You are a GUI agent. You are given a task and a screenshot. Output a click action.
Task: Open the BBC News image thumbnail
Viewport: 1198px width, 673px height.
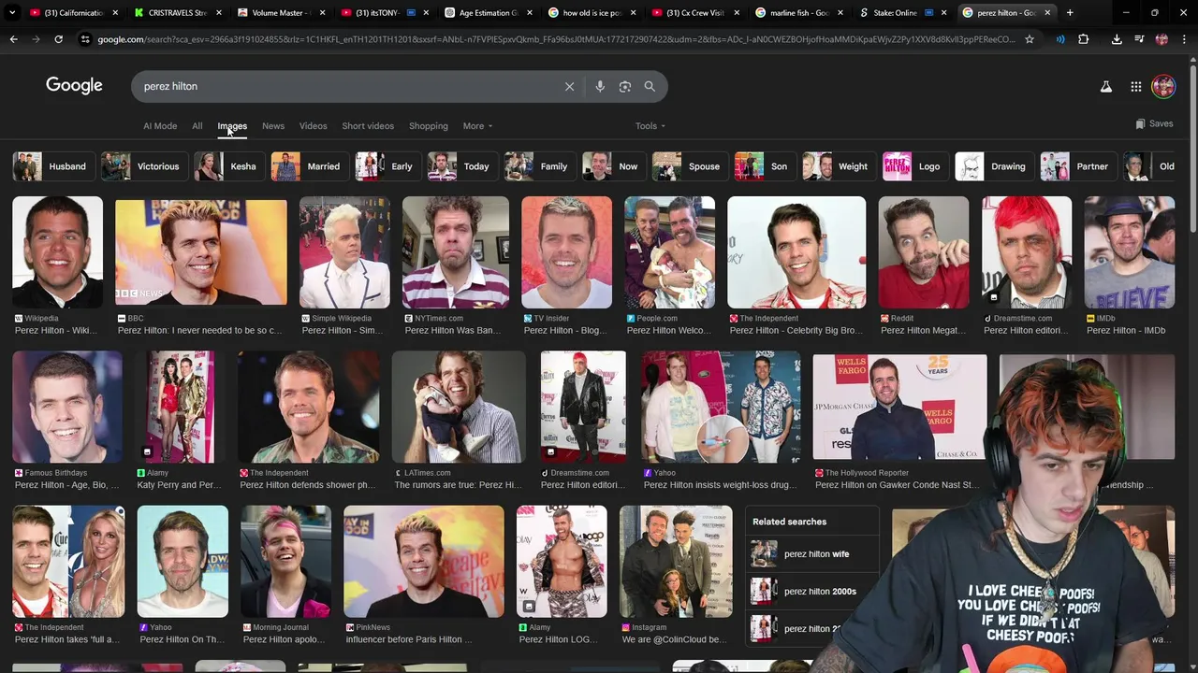201,252
